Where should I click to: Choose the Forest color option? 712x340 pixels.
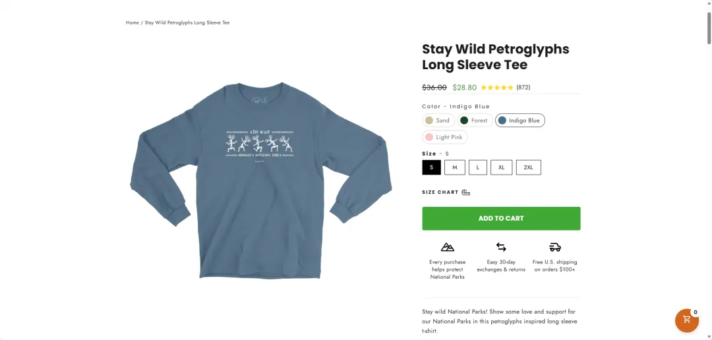pyautogui.click(x=474, y=121)
